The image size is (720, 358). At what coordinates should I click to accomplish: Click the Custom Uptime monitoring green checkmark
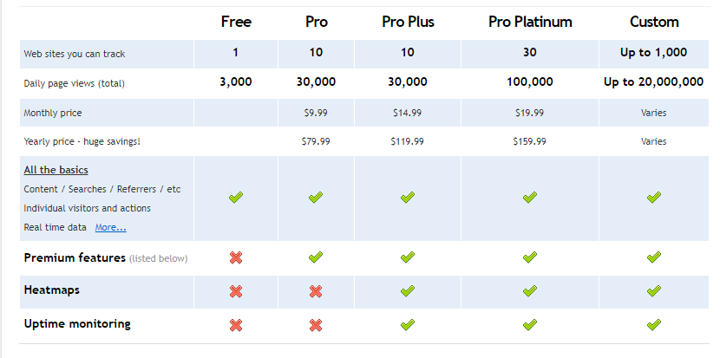coord(653,324)
